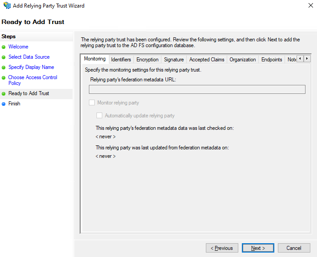The height and width of the screenshot is (257, 317).
Task: Click the green Welcome step bullet
Action: point(4,47)
